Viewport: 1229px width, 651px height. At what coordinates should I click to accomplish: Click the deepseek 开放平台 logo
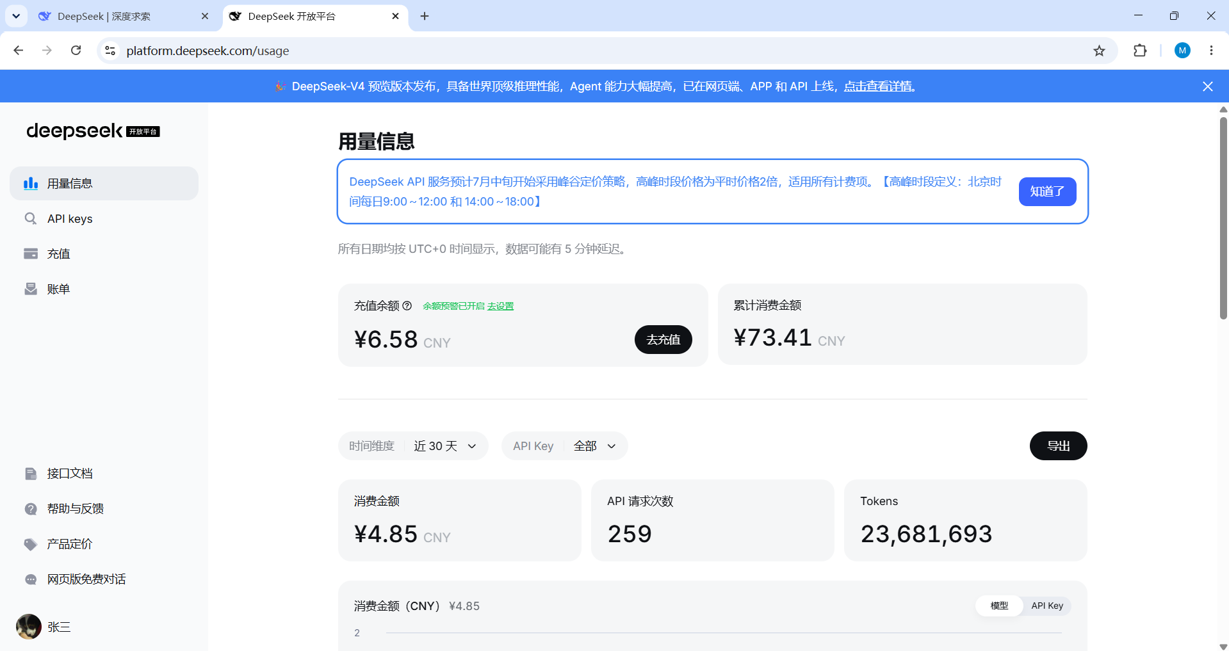93,131
